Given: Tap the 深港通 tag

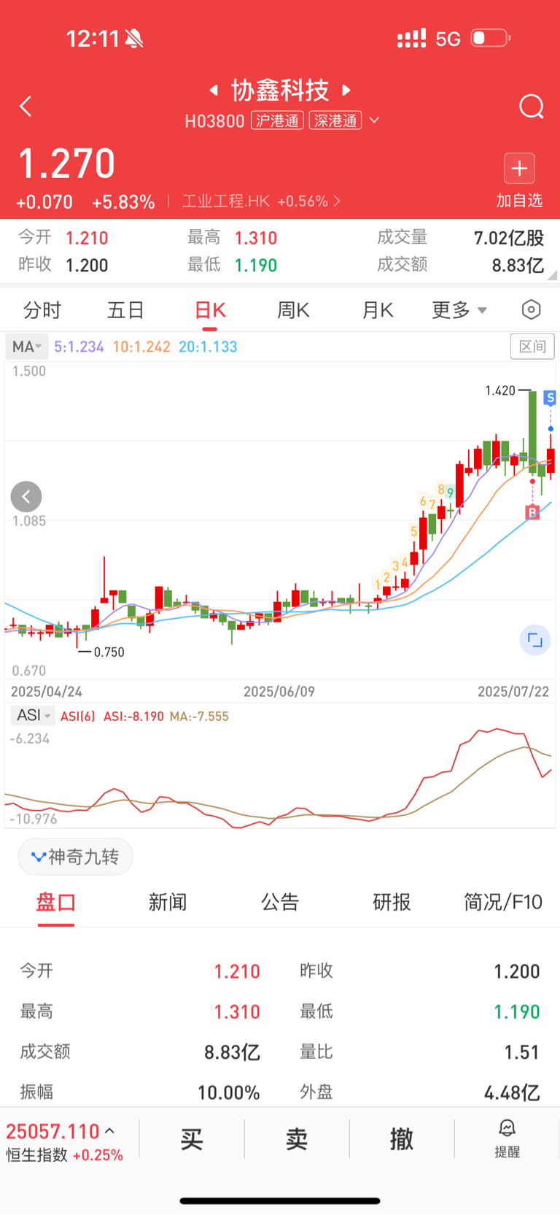Looking at the screenshot, I should click(335, 120).
